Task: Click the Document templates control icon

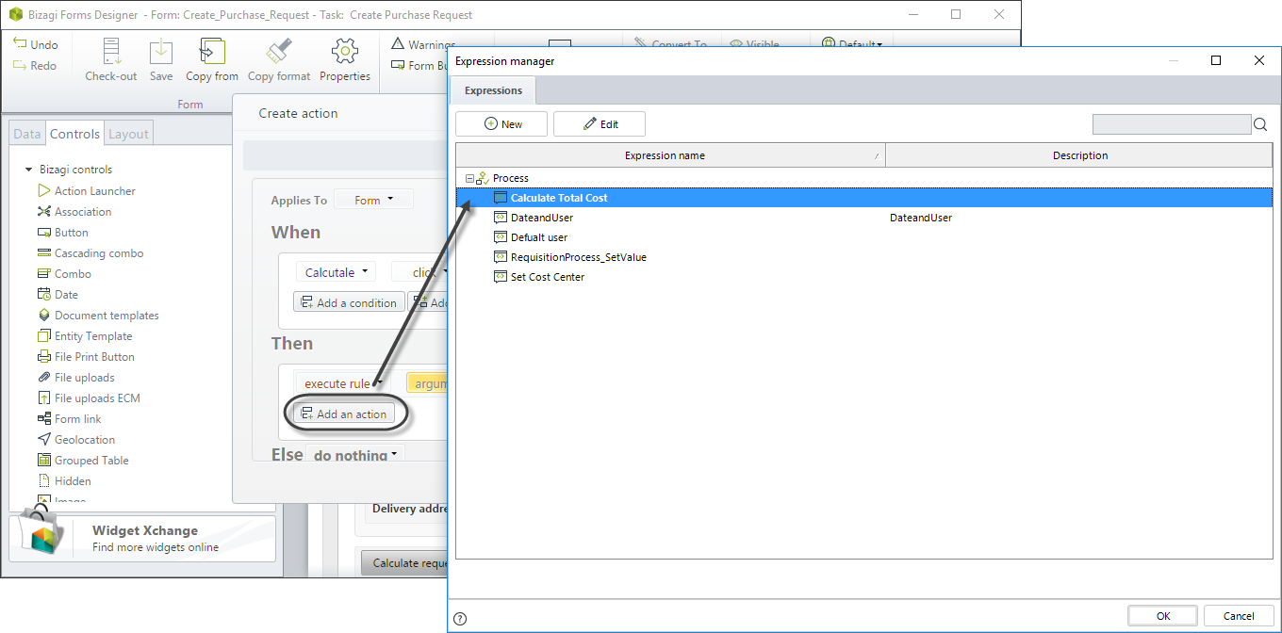Action: tap(44, 316)
